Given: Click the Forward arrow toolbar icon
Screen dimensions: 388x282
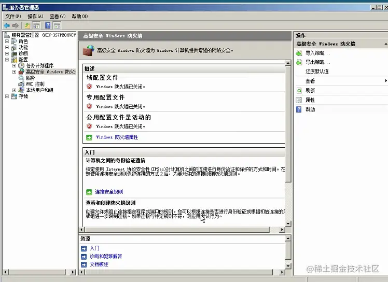Looking at the screenshot, I should (16, 25).
